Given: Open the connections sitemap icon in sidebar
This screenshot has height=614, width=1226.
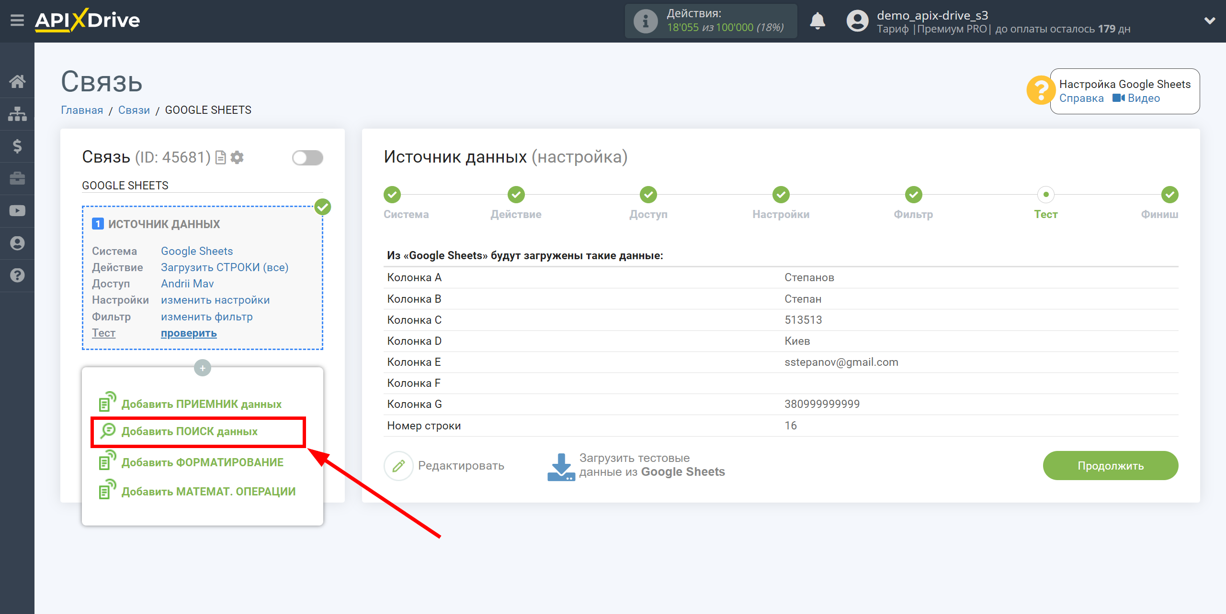Looking at the screenshot, I should click(x=17, y=114).
